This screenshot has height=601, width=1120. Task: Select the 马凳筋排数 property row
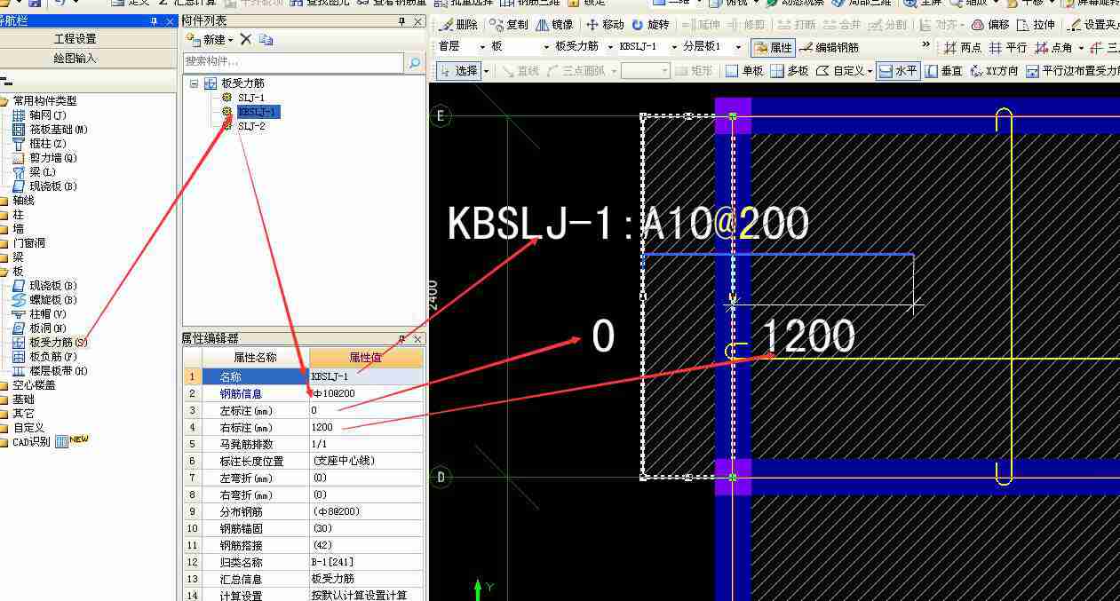[x=304, y=444]
